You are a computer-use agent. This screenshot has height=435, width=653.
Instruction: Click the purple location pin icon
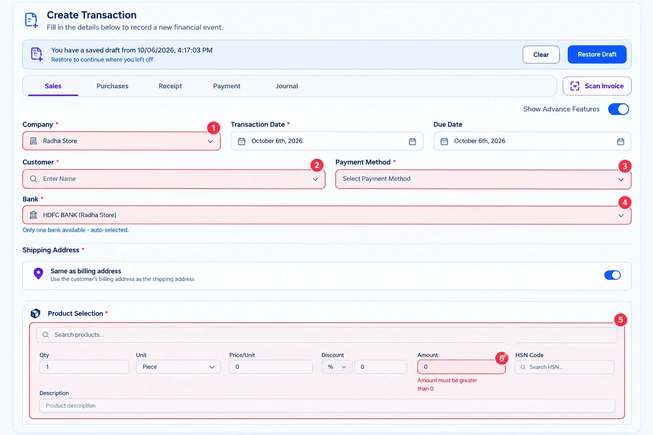[38, 274]
